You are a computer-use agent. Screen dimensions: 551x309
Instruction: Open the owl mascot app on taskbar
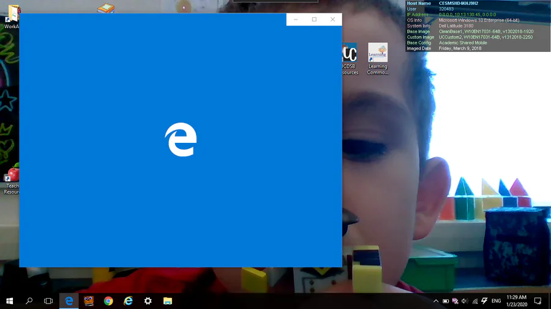[x=89, y=301]
